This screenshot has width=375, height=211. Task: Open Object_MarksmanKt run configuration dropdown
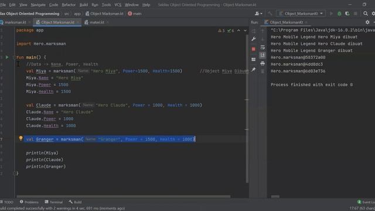(x=301, y=13)
